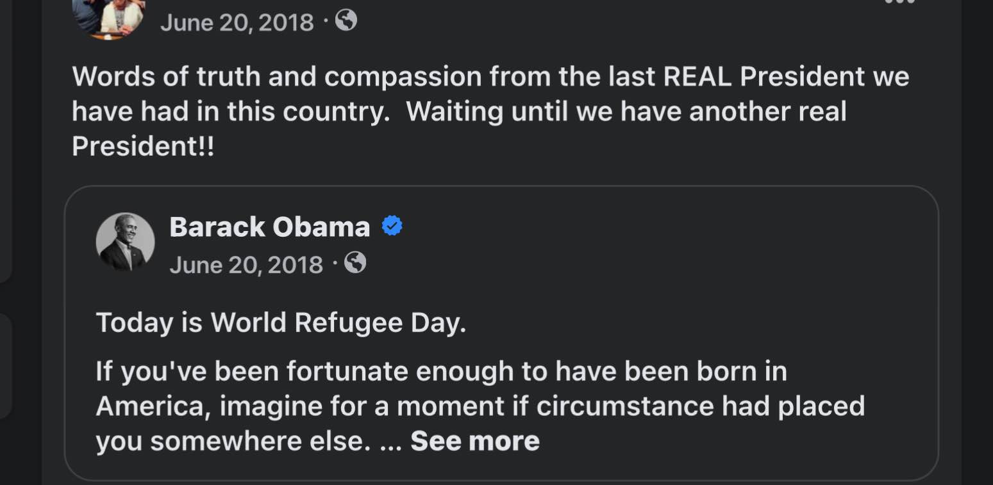Click the word "compassion" in the caption
993x485 pixels.
coord(403,77)
